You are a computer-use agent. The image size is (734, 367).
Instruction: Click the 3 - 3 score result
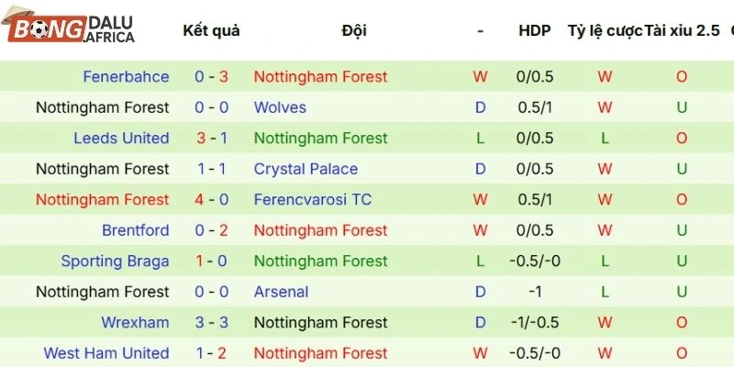[211, 323]
